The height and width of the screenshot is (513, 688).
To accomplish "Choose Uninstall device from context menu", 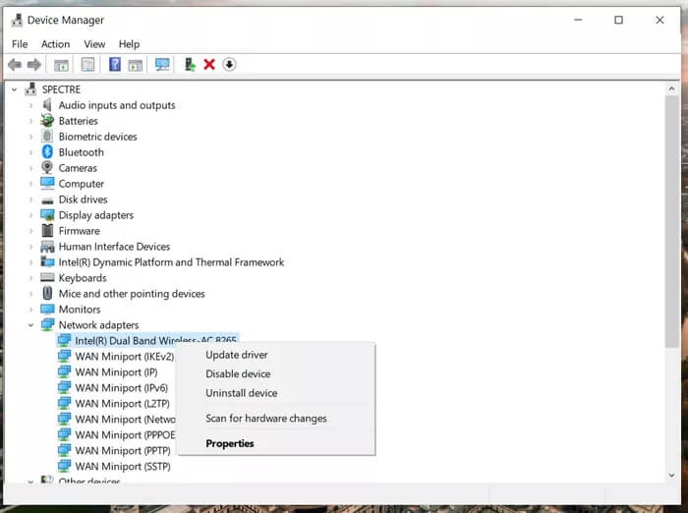I will click(x=276, y=393).
